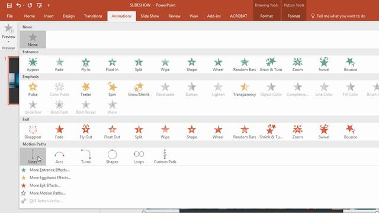This screenshot has width=379, height=213.
Task: Open the ACROBAT tab
Action: (239, 16)
